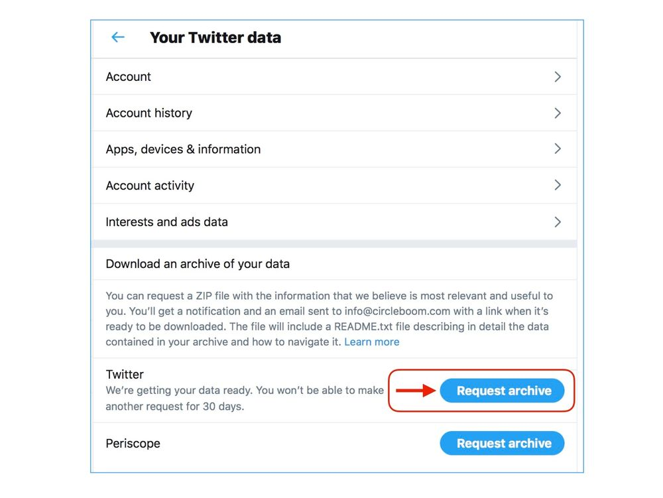The width and height of the screenshot is (663, 498).
Task: Expand the Account activity chevron
Action: (x=558, y=185)
